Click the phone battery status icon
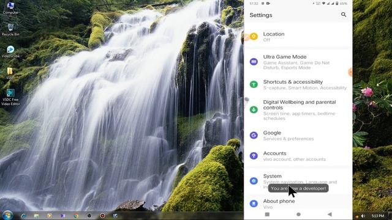The image size is (392, 220). pos(337,4)
